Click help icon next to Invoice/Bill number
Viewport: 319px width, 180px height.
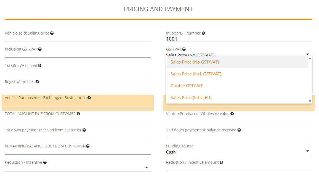tap(203, 33)
